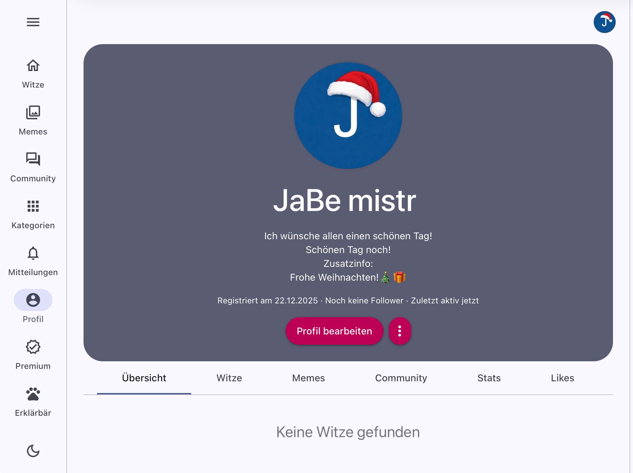This screenshot has height=473, width=633.
Task: Show Mitteilungen via bell icon
Action: [33, 253]
